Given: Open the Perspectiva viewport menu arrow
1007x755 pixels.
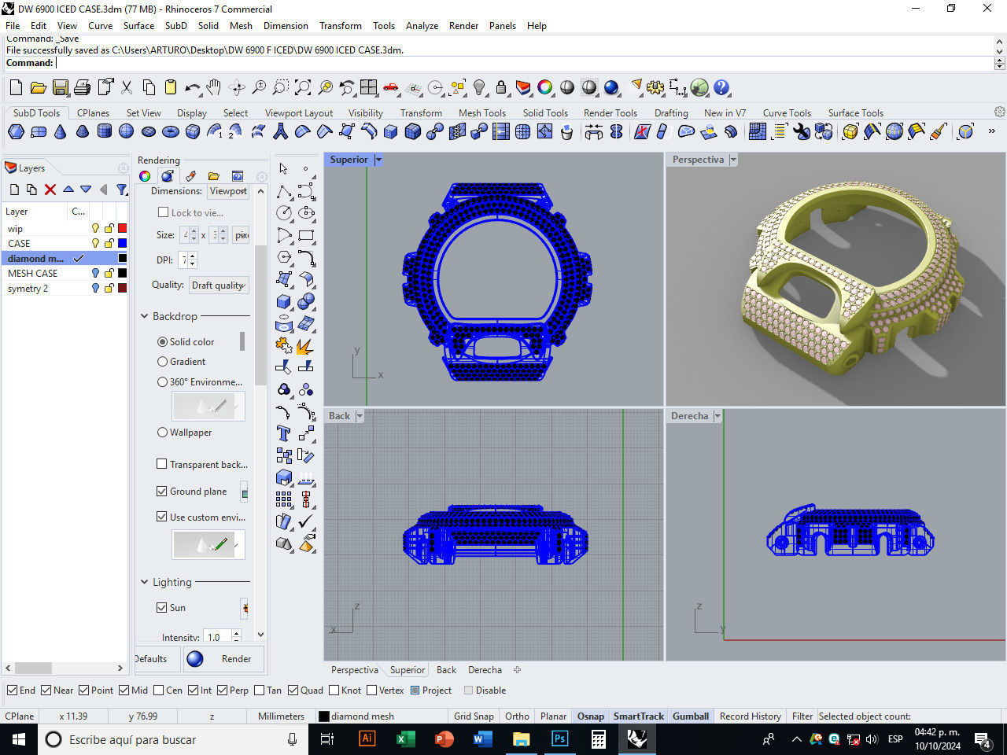Looking at the screenshot, I should click(733, 160).
